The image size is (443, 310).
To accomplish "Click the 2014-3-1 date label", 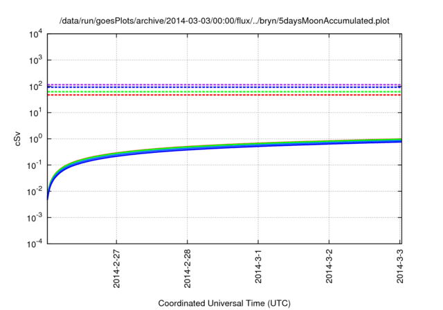I will point(258,266).
